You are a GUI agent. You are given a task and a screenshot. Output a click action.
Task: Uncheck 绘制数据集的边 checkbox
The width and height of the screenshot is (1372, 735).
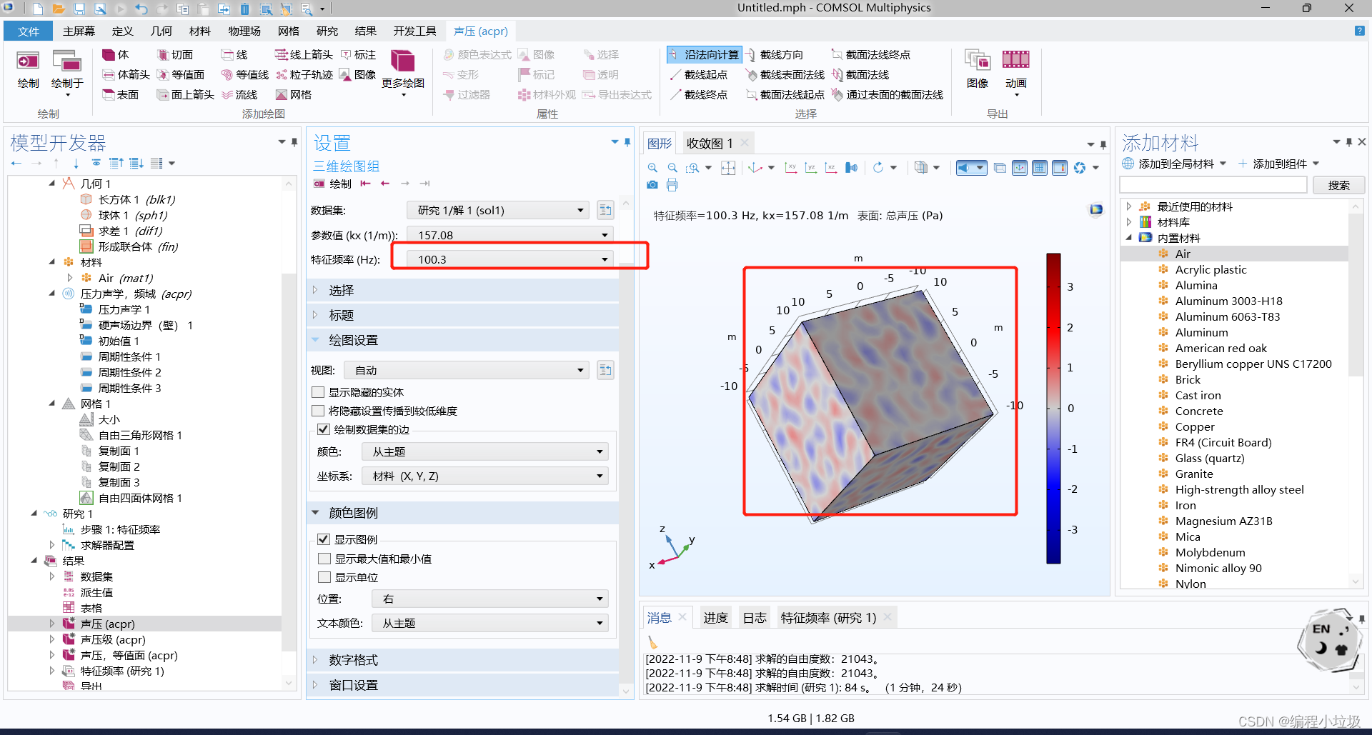pos(323,429)
